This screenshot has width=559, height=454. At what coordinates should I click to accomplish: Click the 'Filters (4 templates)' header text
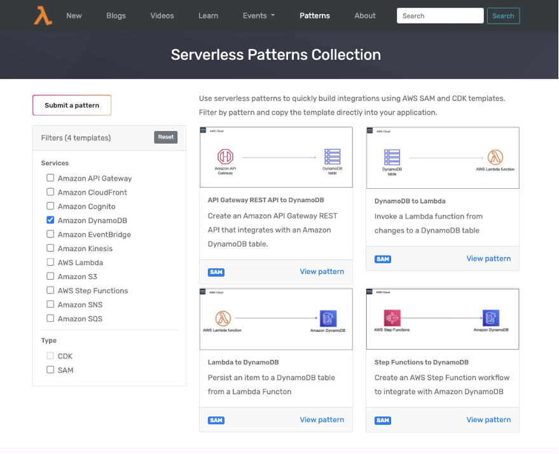[76, 138]
